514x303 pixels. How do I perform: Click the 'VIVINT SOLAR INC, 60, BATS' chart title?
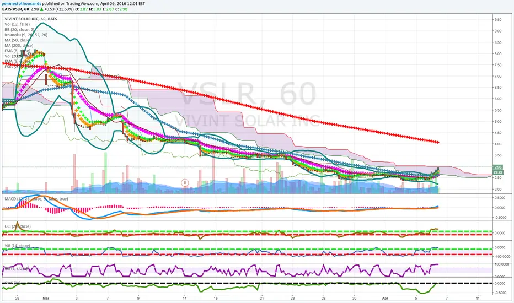click(31, 19)
